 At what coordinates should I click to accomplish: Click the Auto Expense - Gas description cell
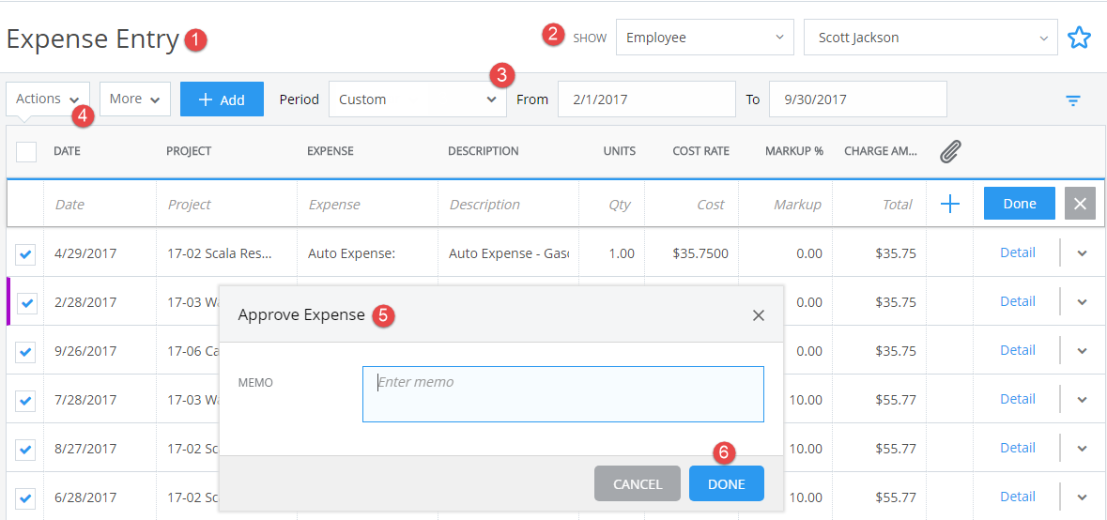(508, 252)
